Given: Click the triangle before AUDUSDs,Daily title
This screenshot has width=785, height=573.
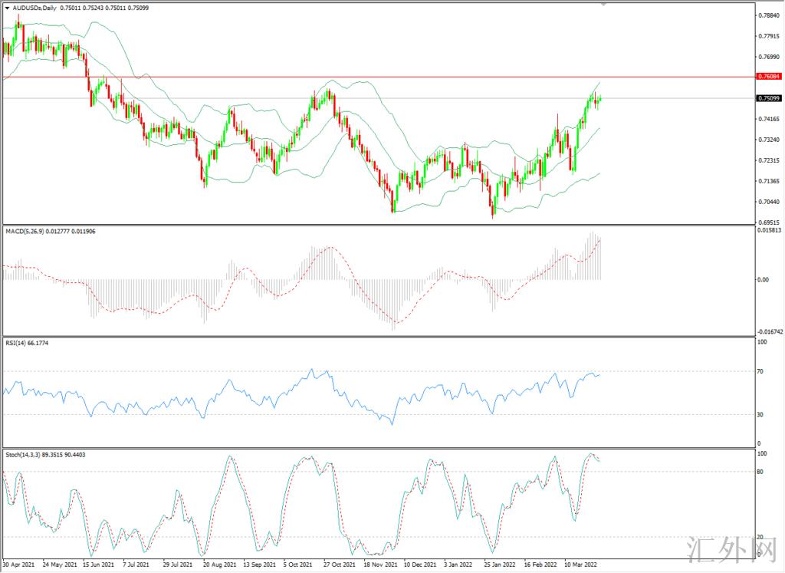Looking at the screenshot, I should pos(7,8).
